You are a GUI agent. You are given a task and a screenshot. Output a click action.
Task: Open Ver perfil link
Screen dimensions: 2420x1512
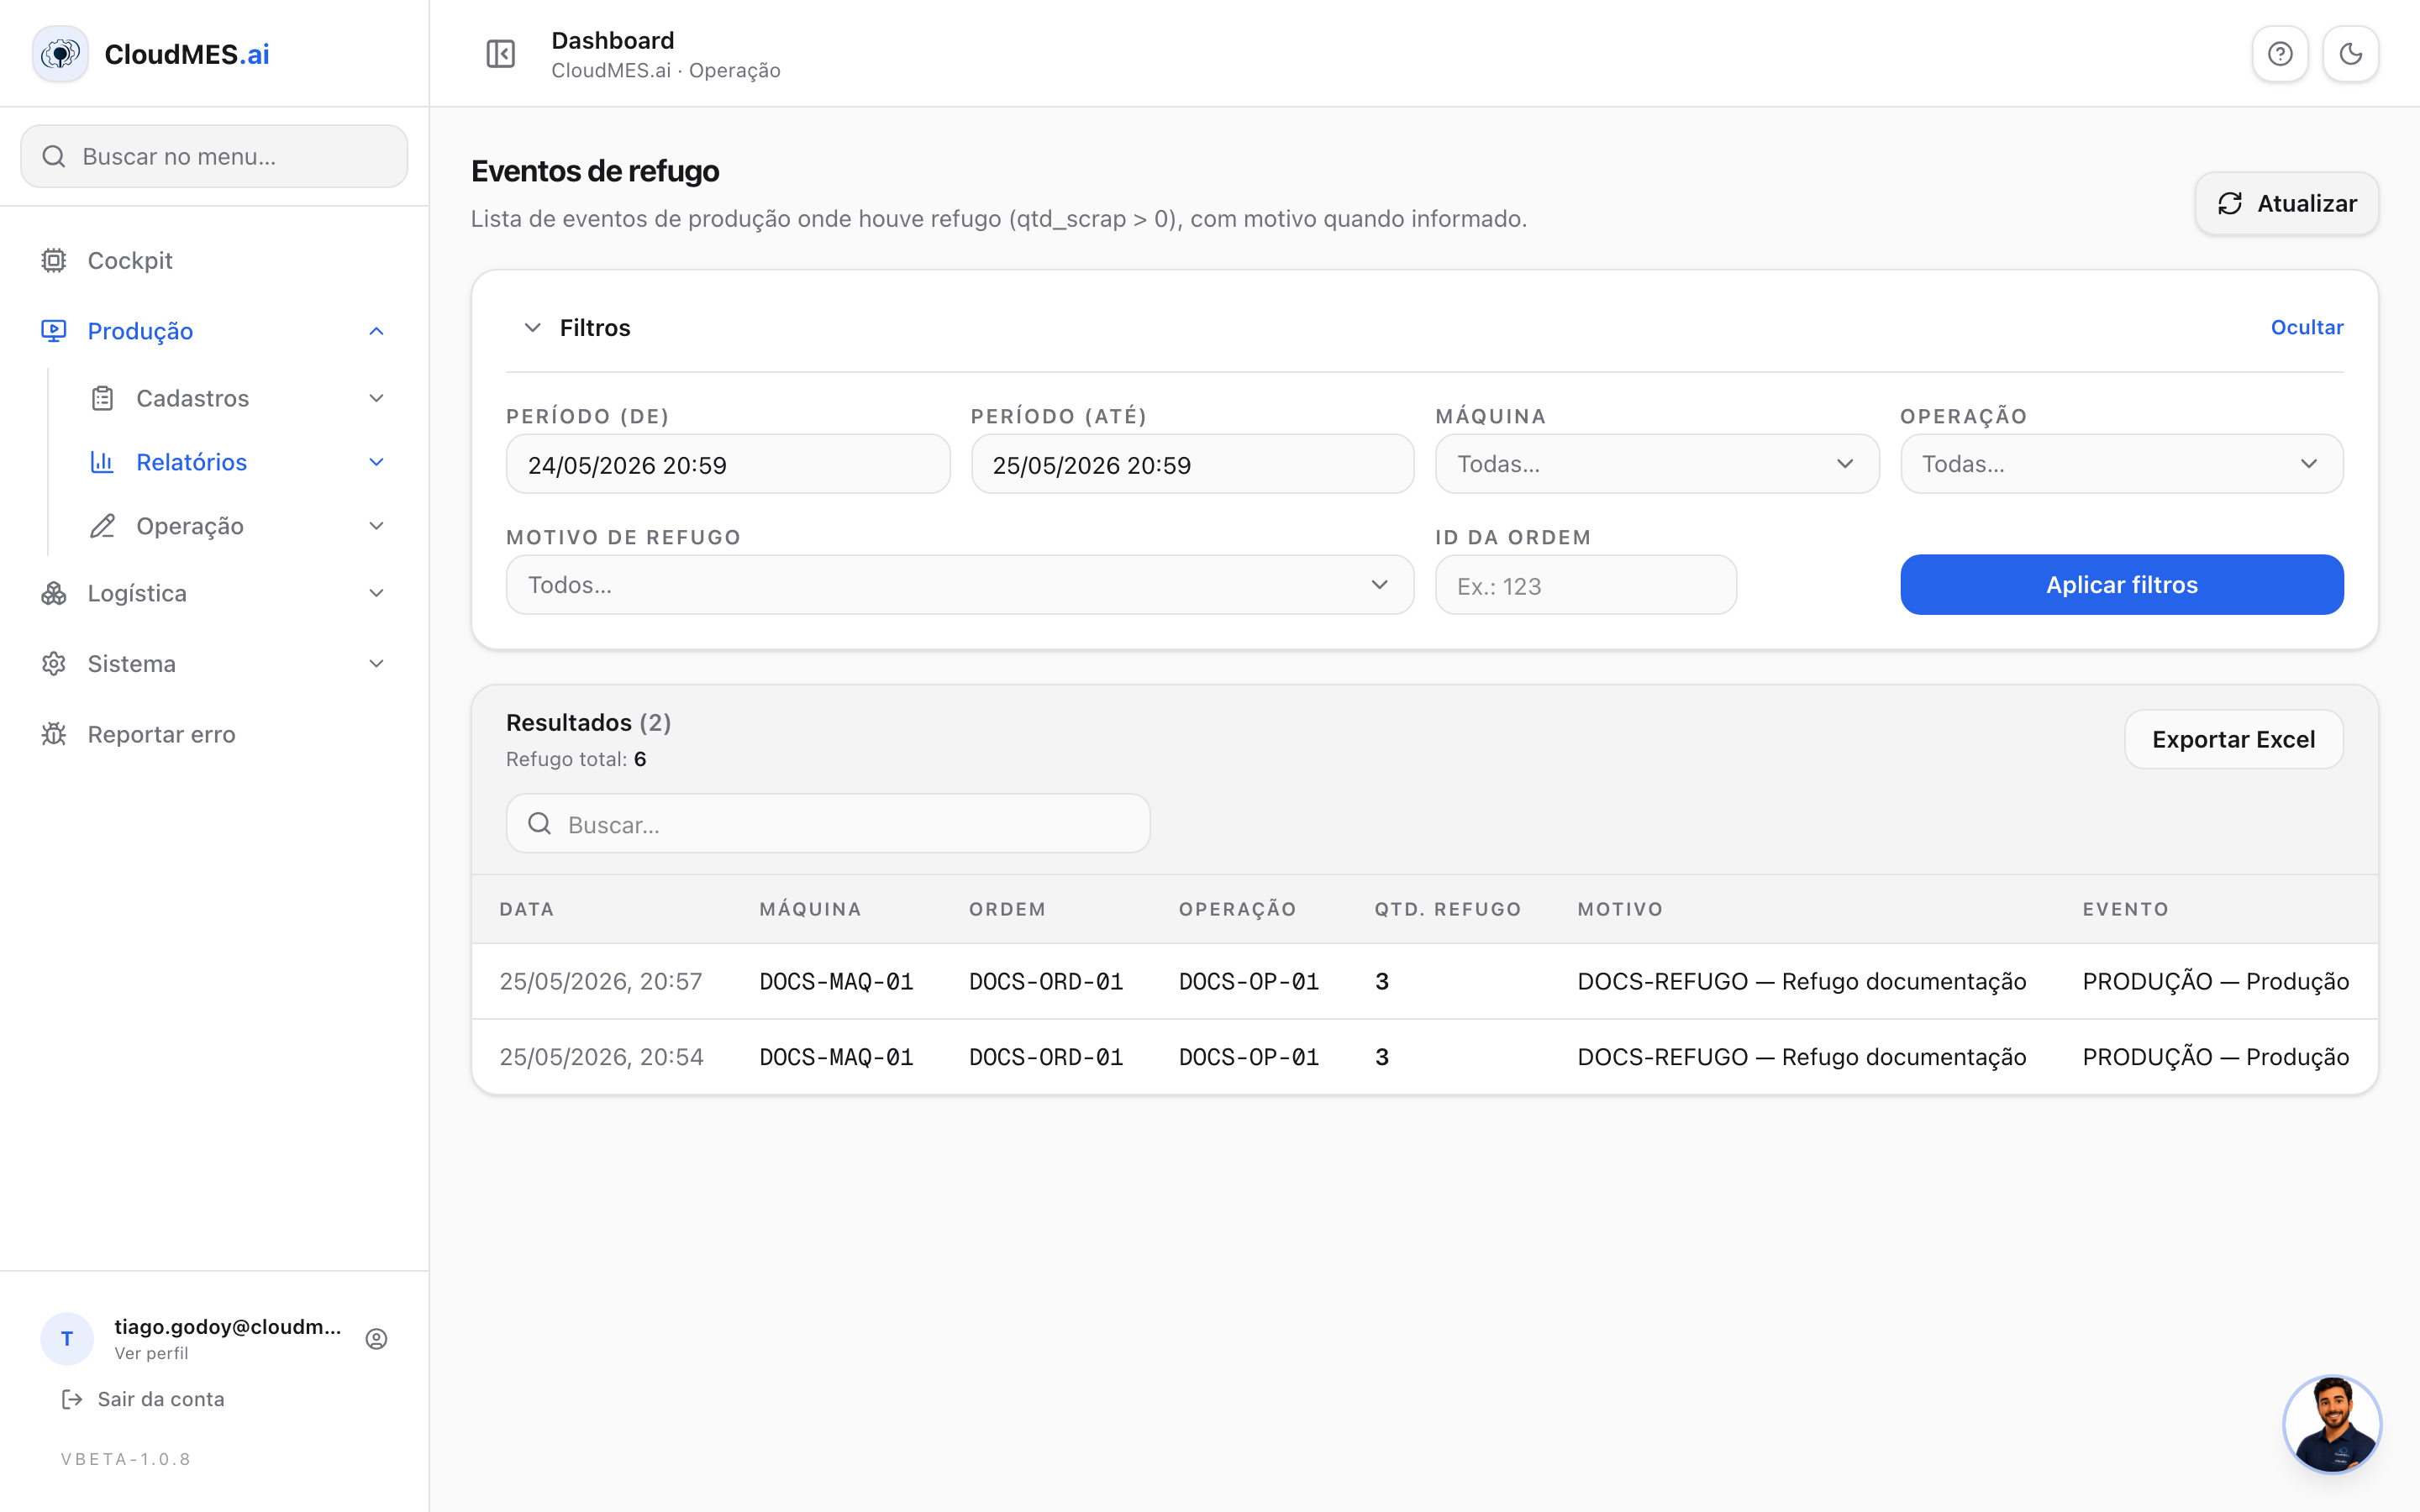click(151, 1353)
